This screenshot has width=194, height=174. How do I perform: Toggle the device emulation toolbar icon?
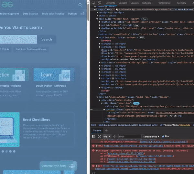100,3
